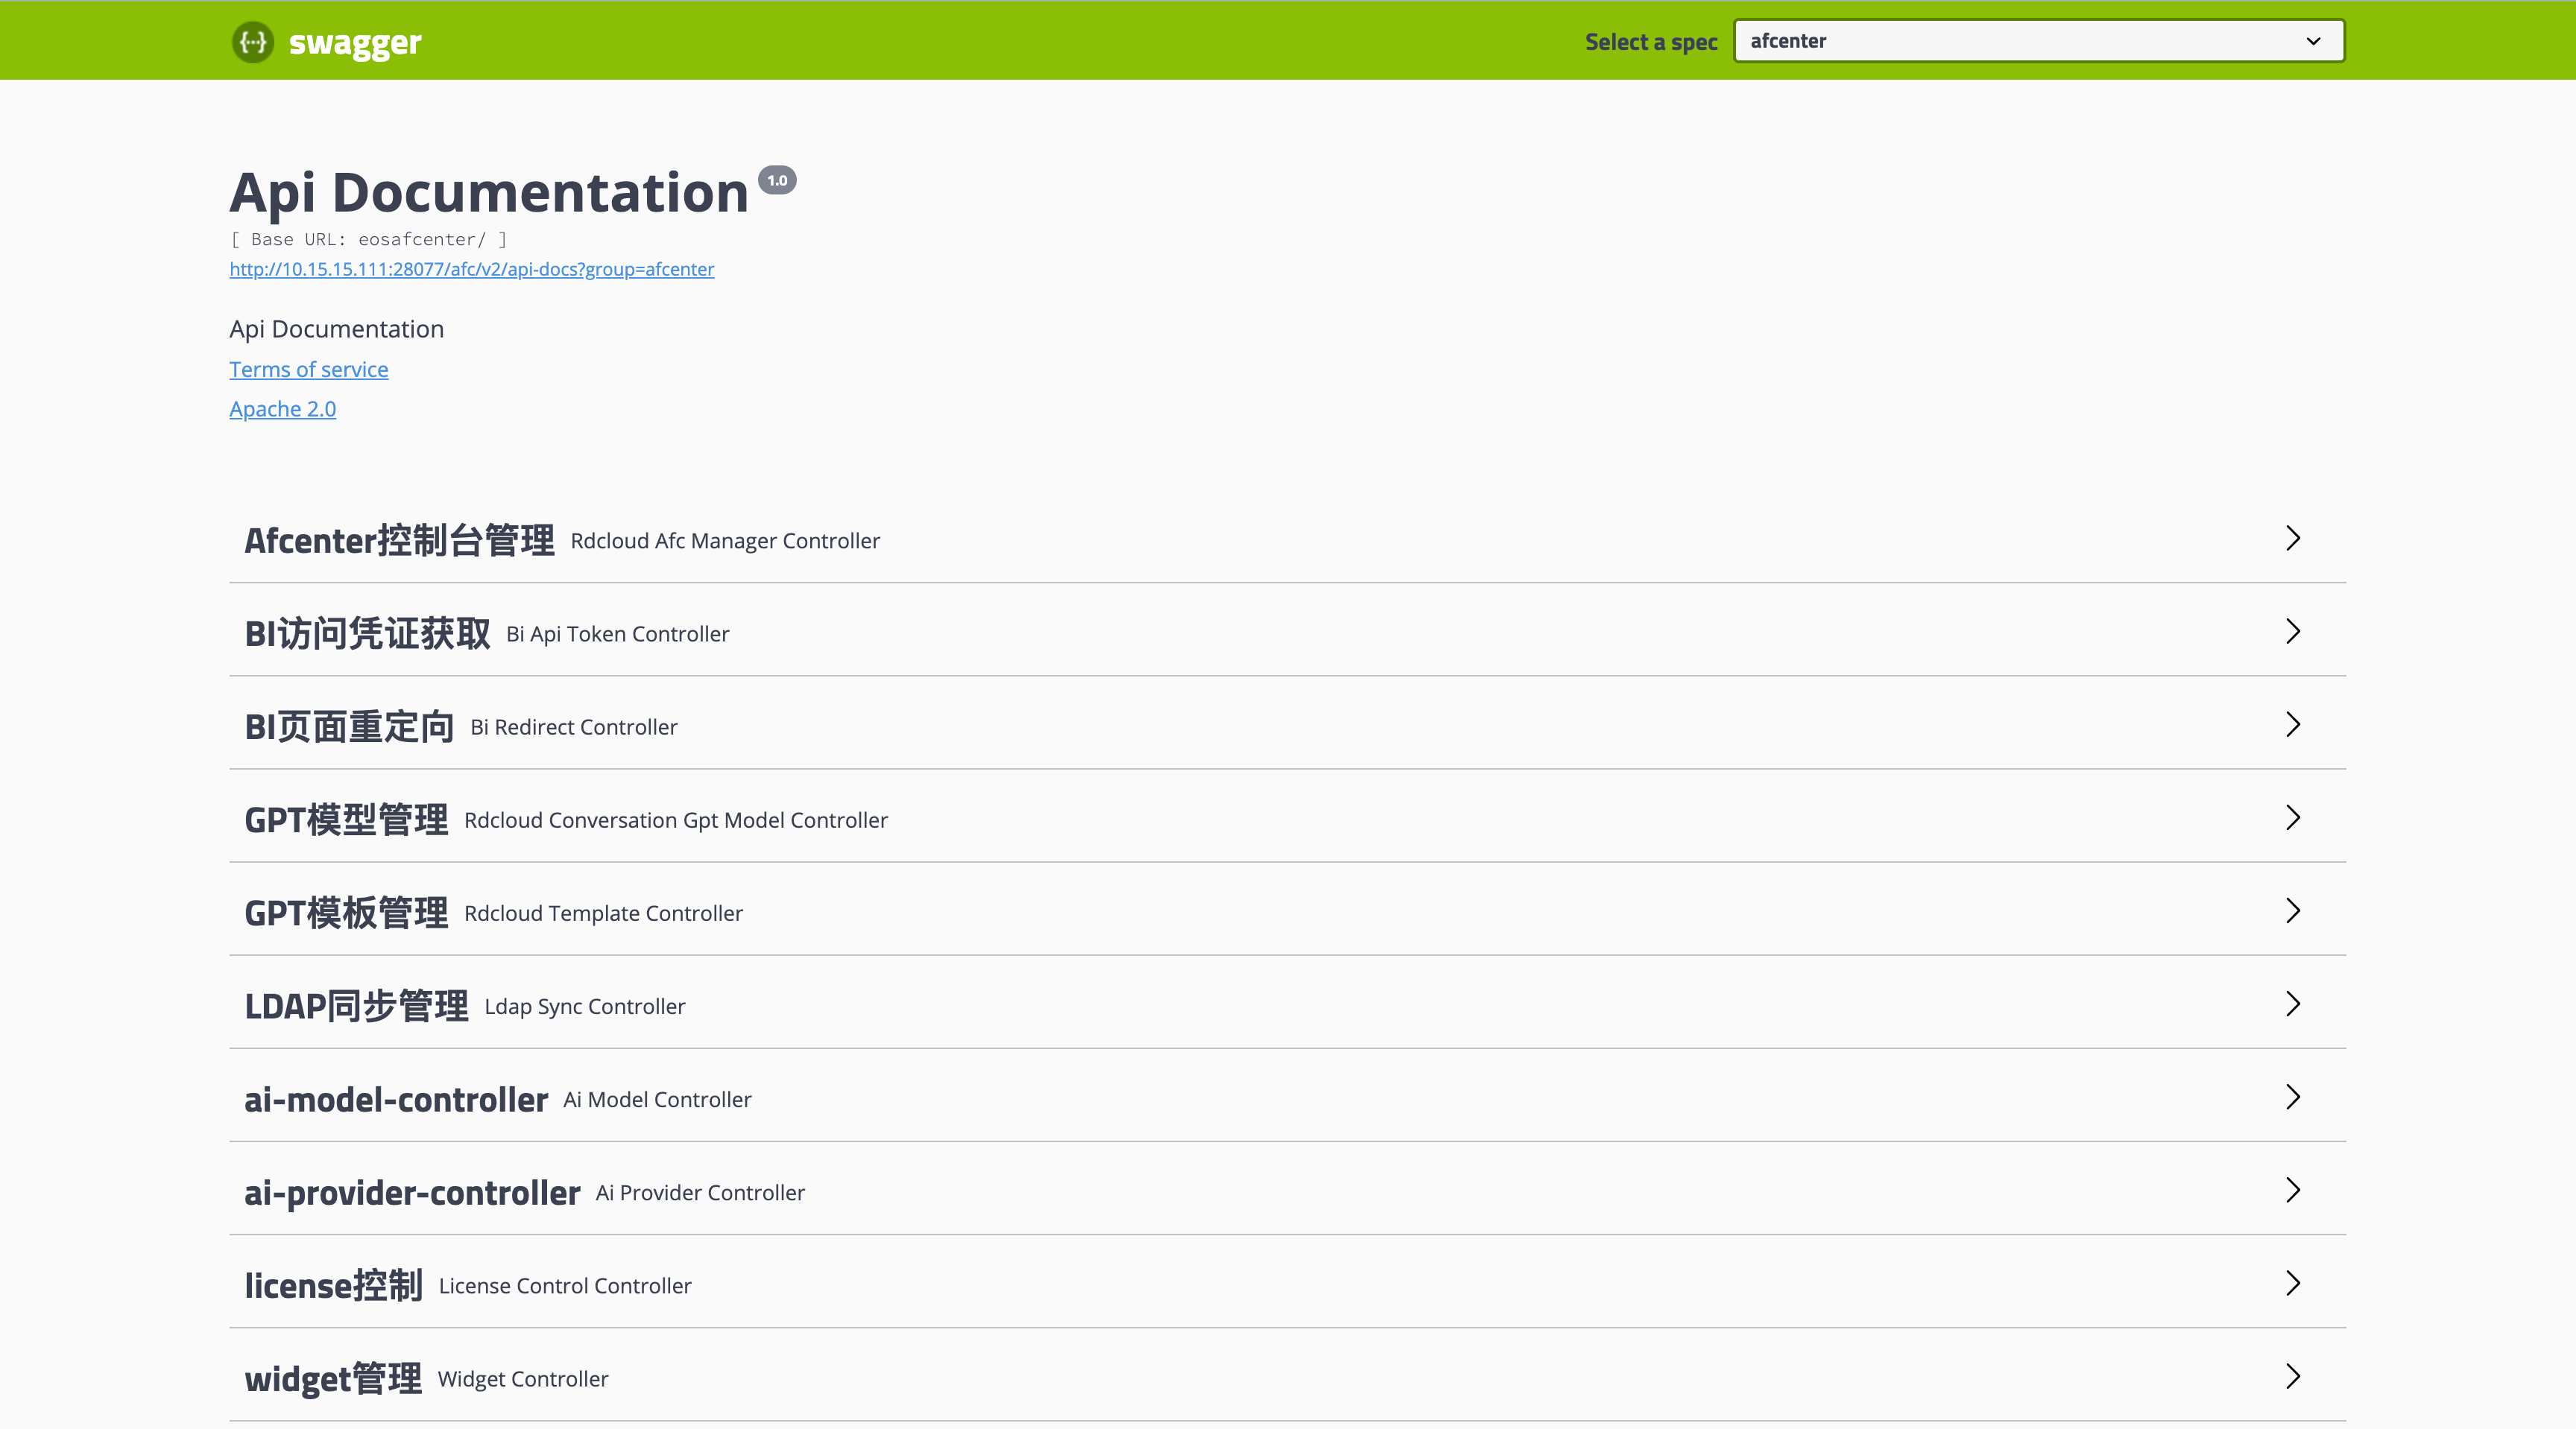Click the GPT模板管理 row chevron
Image resolution: width=2576 pixels, height=1429 pixels.
[x=2293, y=910]
